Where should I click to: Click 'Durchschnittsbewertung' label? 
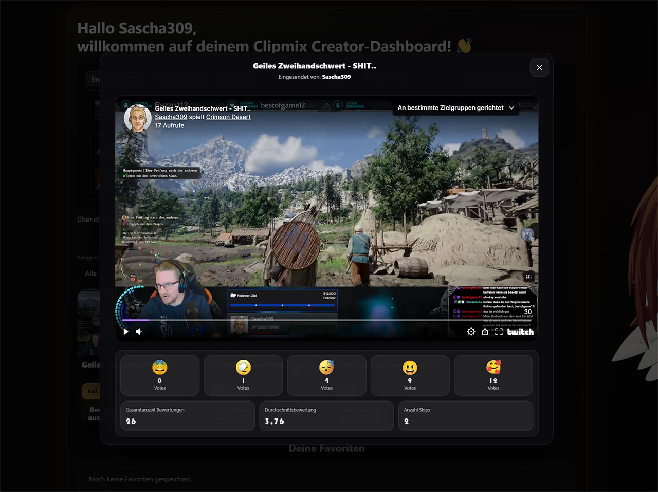point(290,410)
